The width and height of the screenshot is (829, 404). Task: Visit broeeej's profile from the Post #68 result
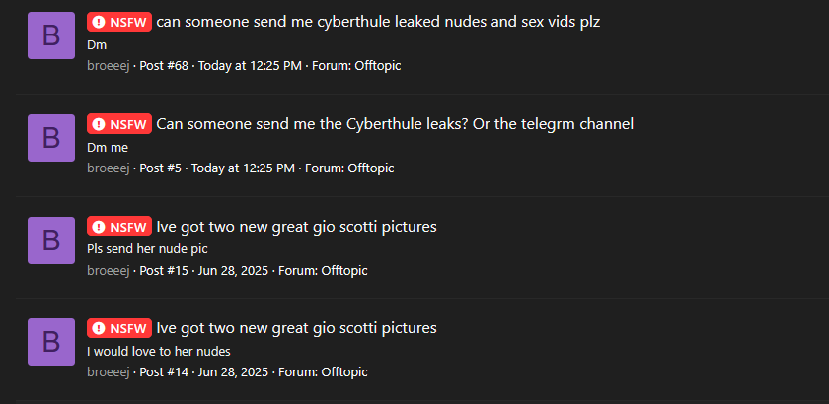[109, 66]
